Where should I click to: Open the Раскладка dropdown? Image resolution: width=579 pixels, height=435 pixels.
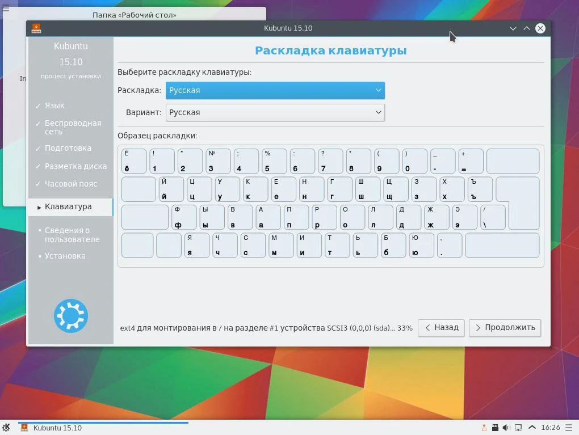[275, 90]
